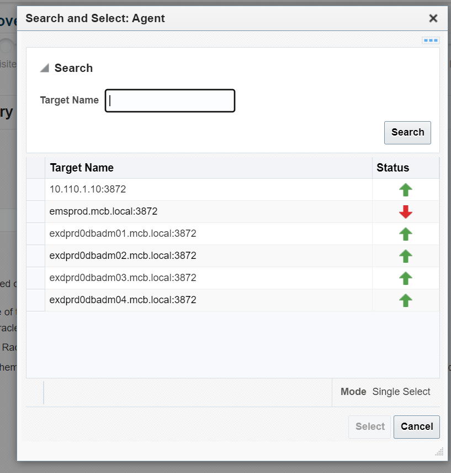The image size is (451, 473).
Task: Click resize grip at dialog bottom corner
Action: click(x=439, y=452)
